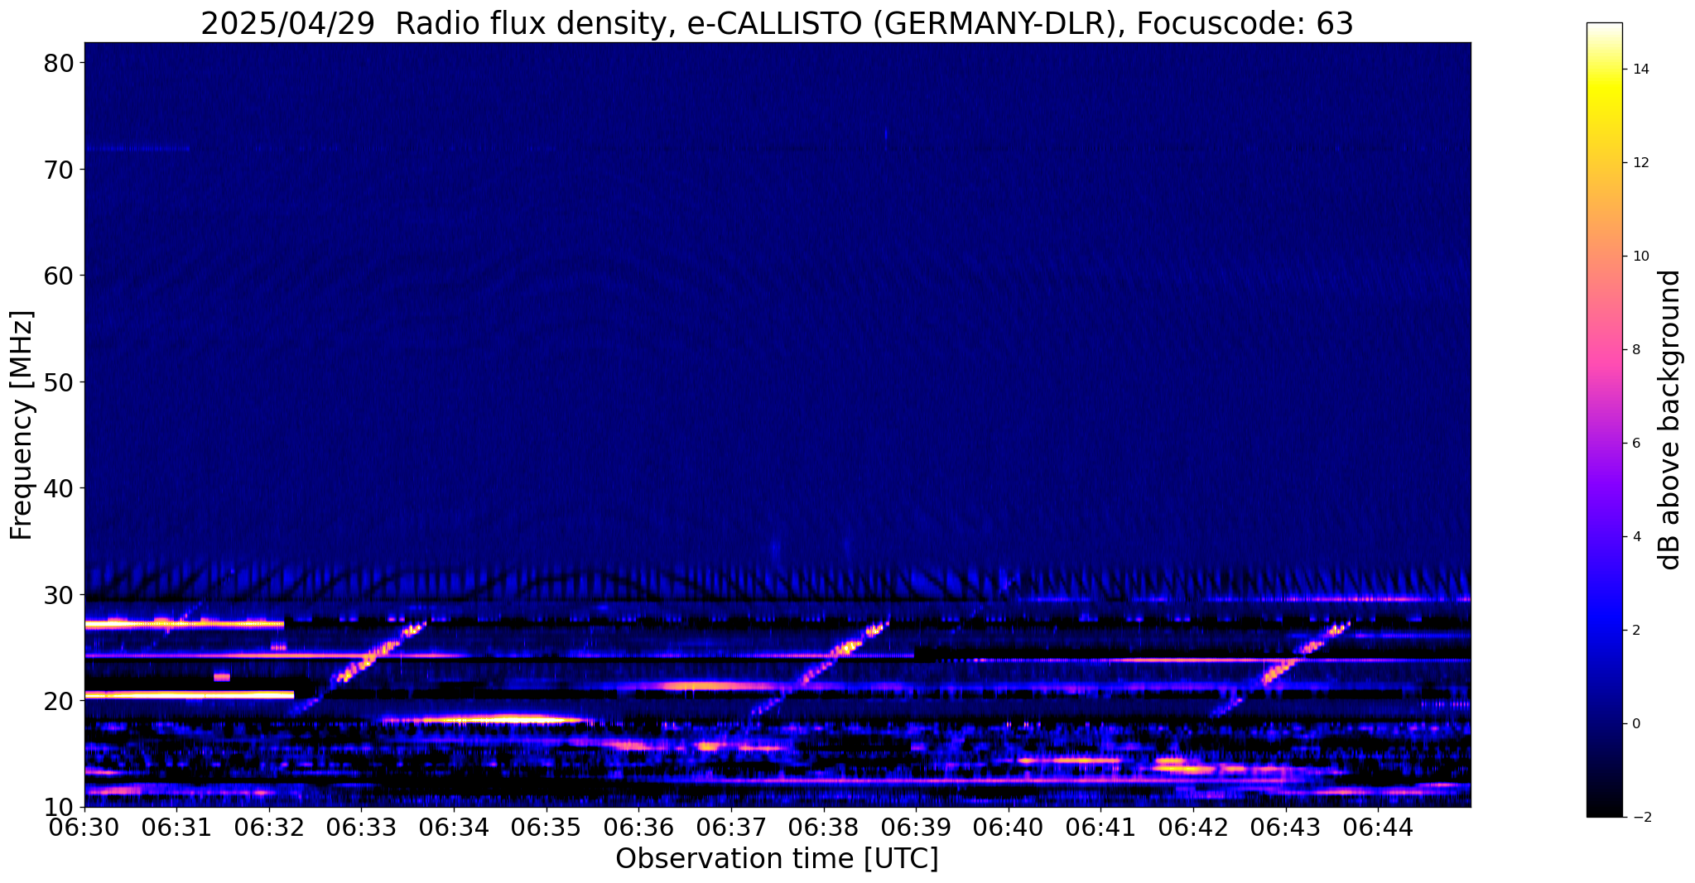Image resolution: width=1695 pixels, height=883 pixels.
Task: Click the 06:41 time tick label
Action: pos(1100,827)
